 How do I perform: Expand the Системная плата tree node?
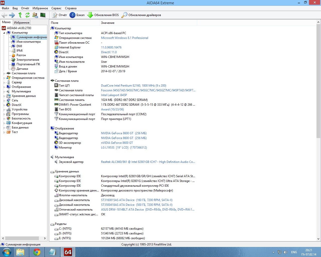[x=4, y=74]
